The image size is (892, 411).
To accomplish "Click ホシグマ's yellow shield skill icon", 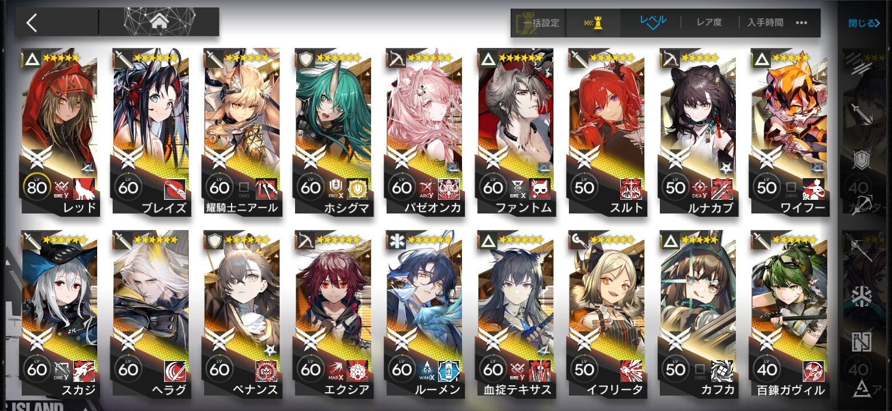I will [x=357, y=188].
